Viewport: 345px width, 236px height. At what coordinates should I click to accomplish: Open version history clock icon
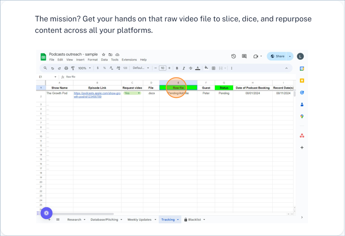[x=234, y=56]
